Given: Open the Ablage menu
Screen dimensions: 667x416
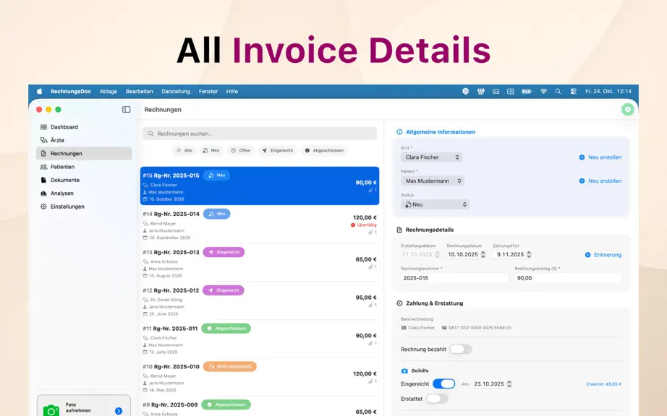Looking at the screenshot, I should (x=109, y=91).
